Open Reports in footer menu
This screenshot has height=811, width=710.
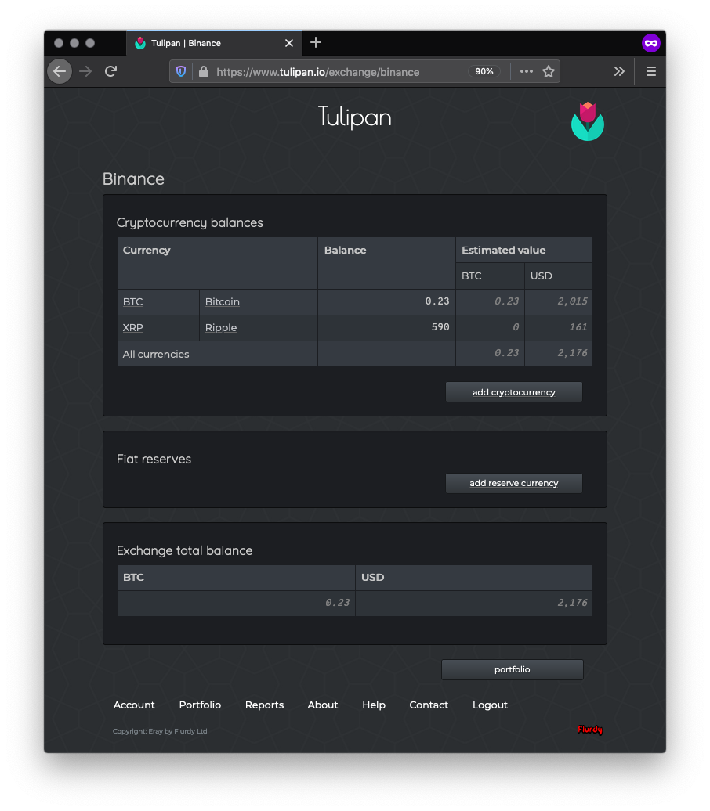click(x=264, y=705)
